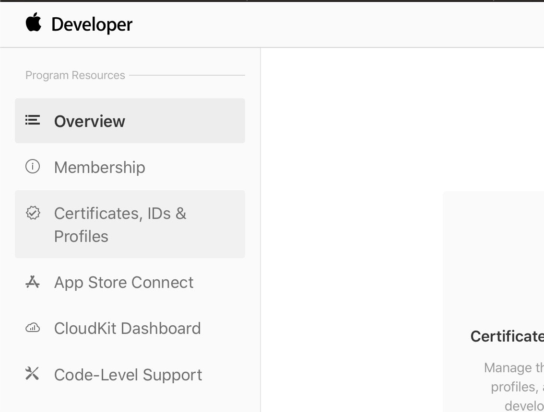544x412 pixels.
Task: Click the CloudKit cloud icon
Action: (x=33, y=328)
